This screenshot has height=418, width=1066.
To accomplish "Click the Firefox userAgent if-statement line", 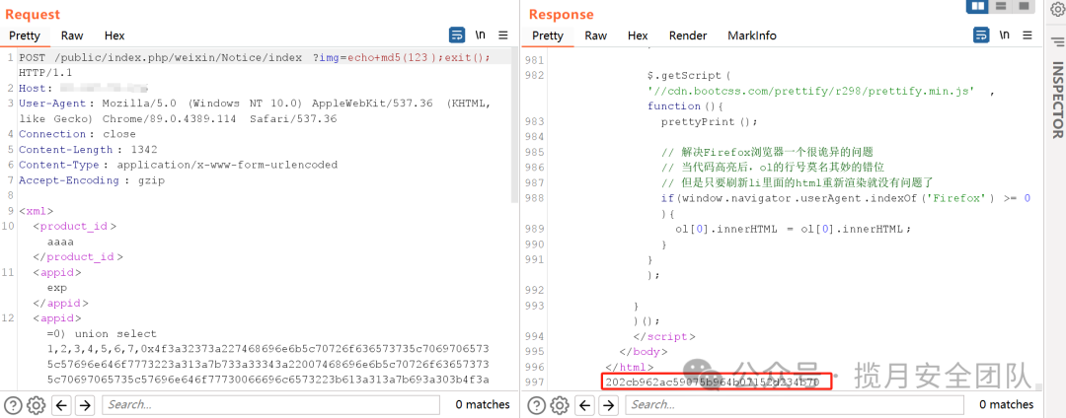I will point(845,198).
